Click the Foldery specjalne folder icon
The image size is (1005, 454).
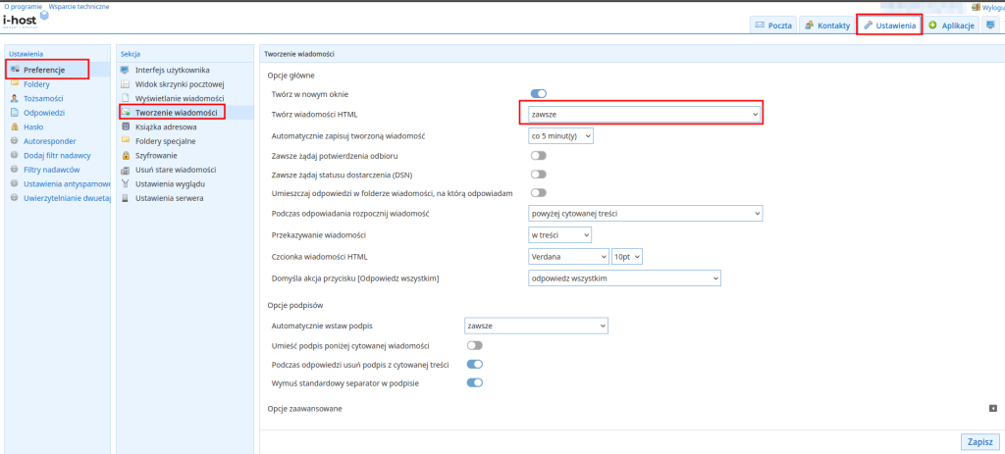point(126,141)
